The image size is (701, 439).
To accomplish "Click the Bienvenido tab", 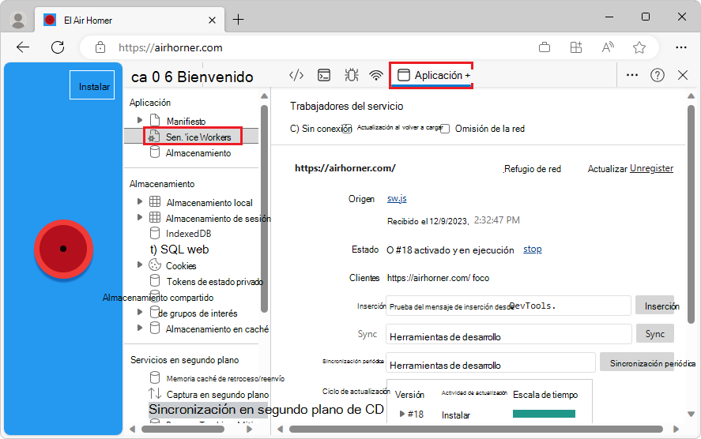I will click(215, 77).
